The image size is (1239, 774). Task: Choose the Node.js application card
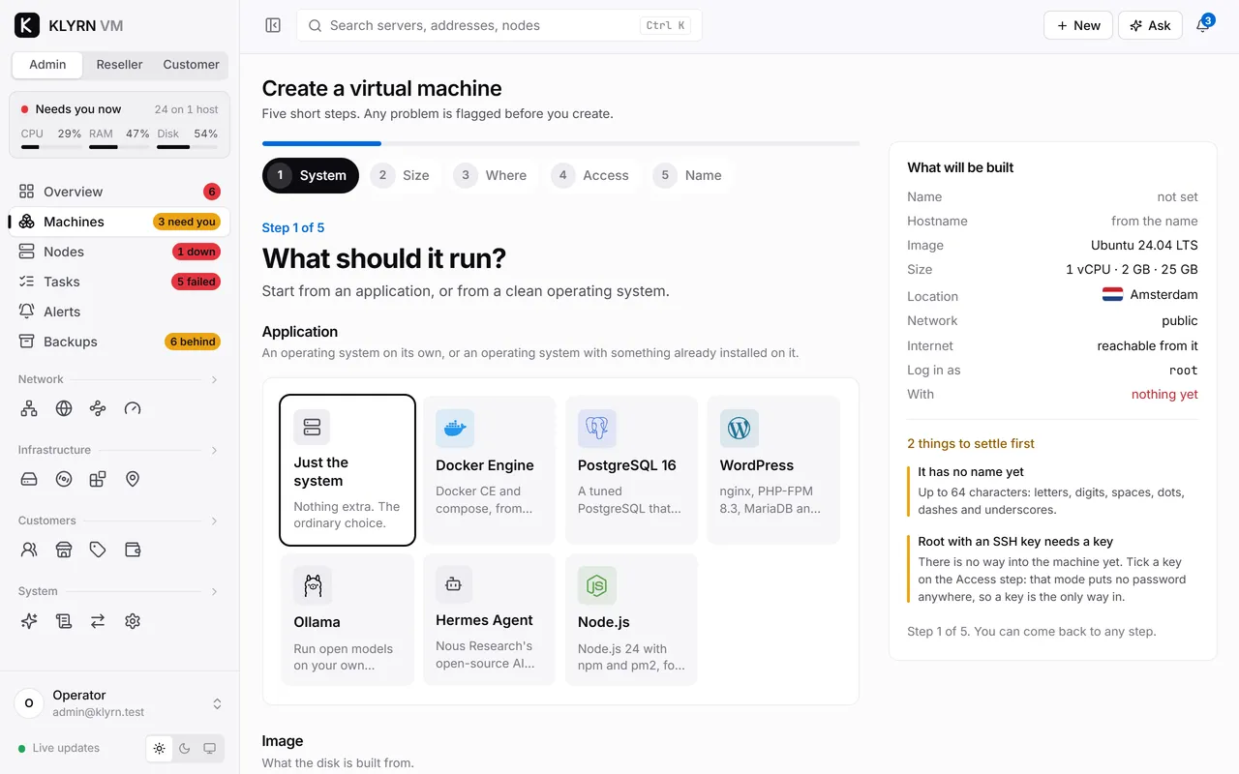(631, 619)
